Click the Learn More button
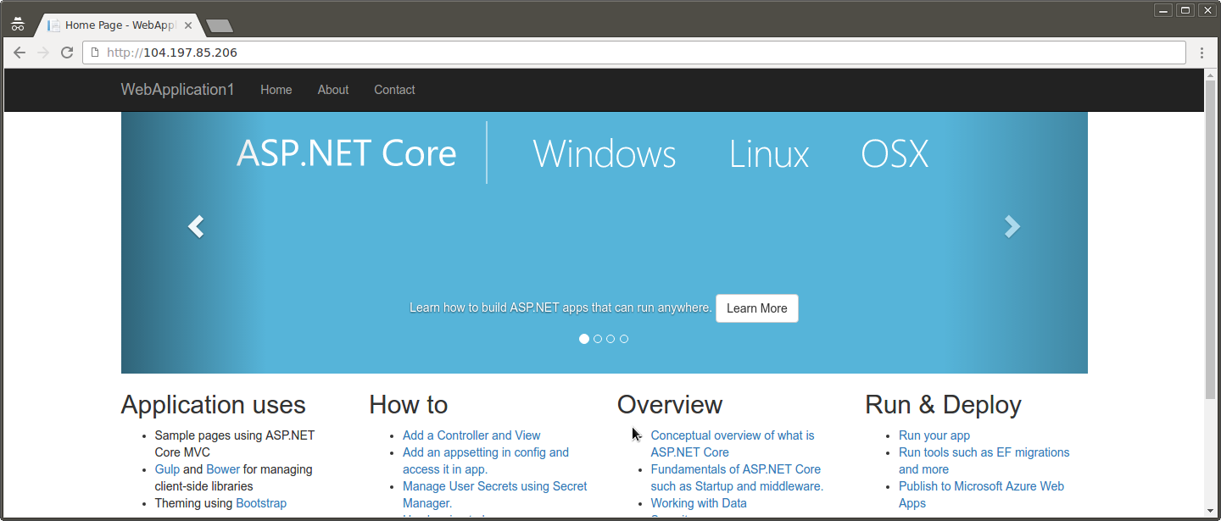The width and height of the screenshot is (1221, 521). point(757,308)
